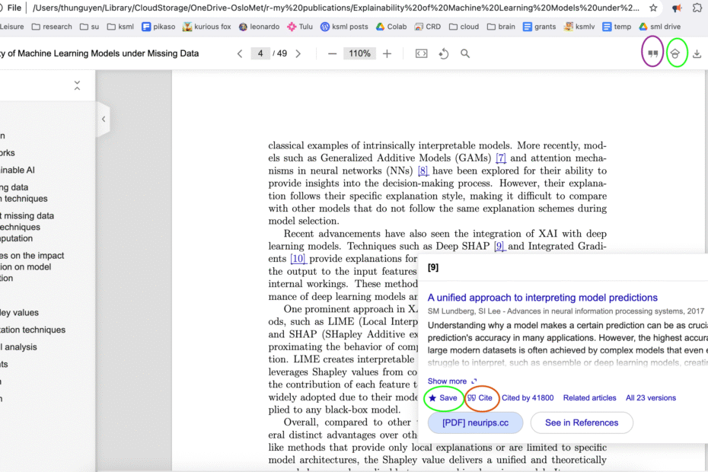This screenshot has width=708, height=472.
Task: Download the PDF file
Action: pos(697,55)
